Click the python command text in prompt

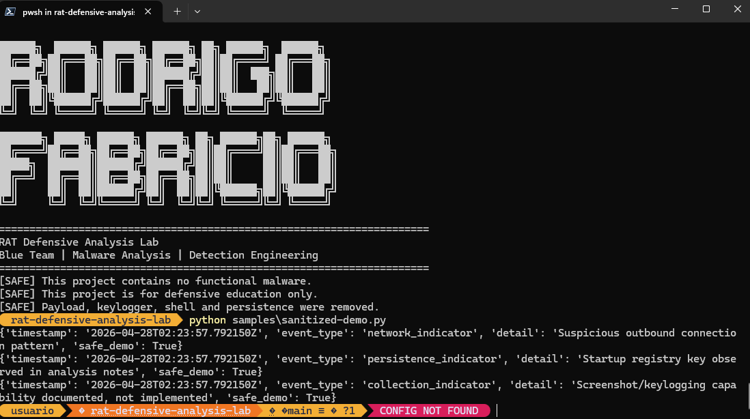207,319
